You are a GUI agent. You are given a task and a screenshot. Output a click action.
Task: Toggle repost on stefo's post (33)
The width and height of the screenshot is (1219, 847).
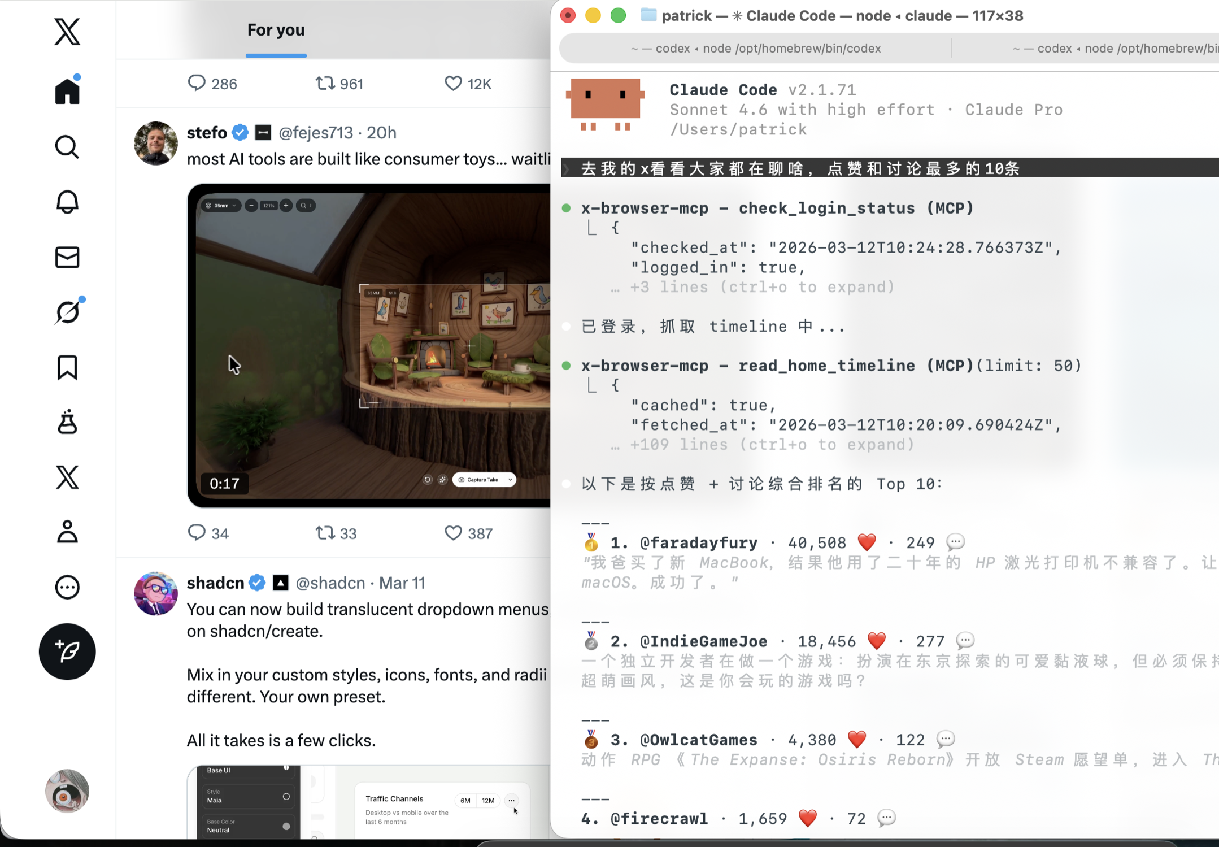[x=325, y=533]
